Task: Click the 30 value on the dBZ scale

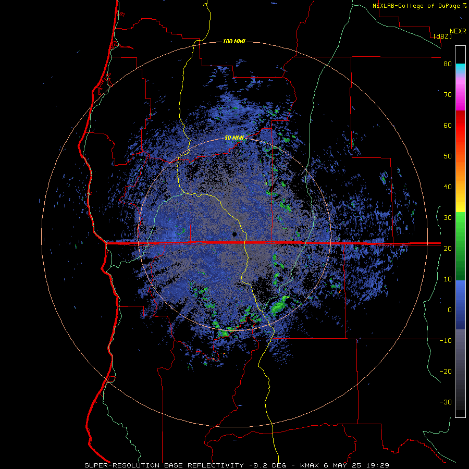Action: [x=448, y=218]
